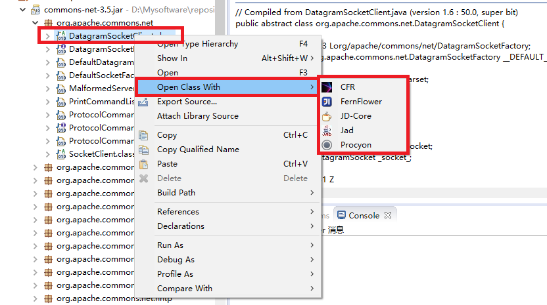Collapse the org.apache.commons.net package node
The image size is (547, 305).
point(36,23)
